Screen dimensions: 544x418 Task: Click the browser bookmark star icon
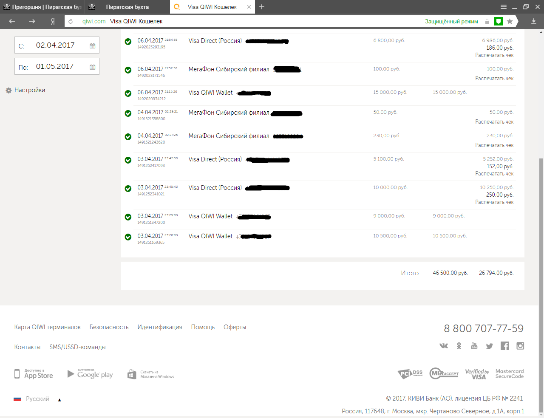pos(510,21)
